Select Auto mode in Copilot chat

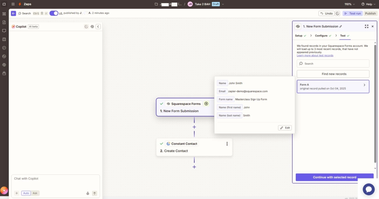tap(26, 193)
